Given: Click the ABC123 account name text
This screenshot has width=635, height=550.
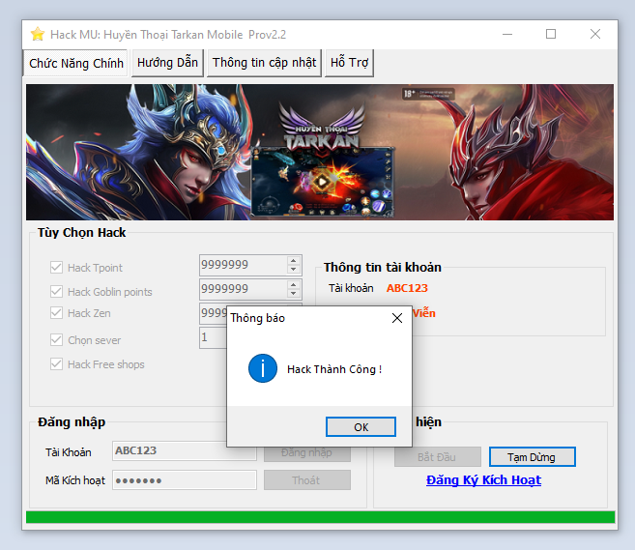Looking at the screenshot, I should coord(407,288).
